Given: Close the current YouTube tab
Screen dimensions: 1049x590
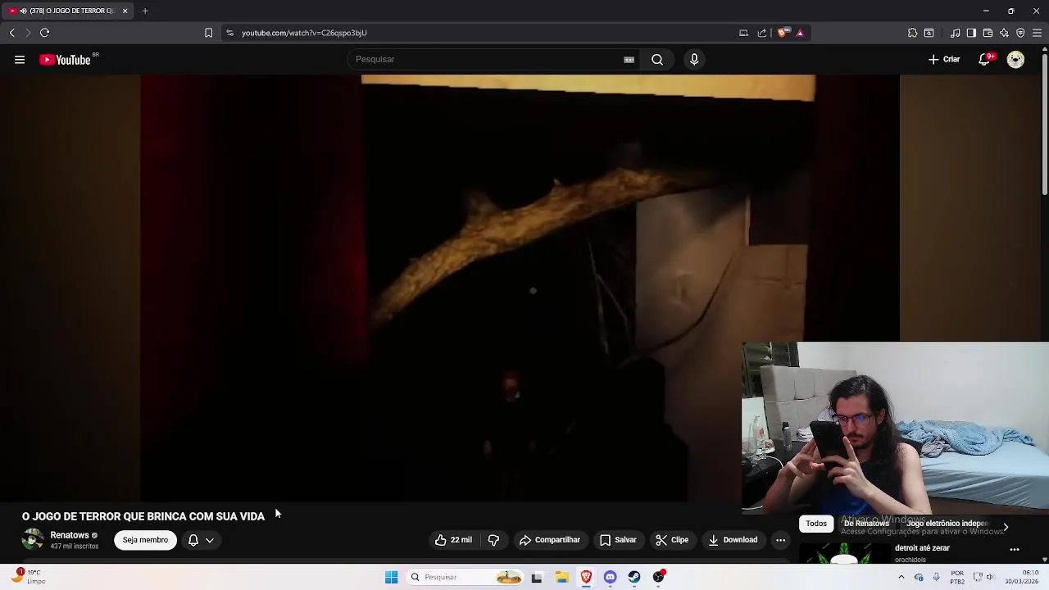Looking at the screenshot, I should coord(125,11).
